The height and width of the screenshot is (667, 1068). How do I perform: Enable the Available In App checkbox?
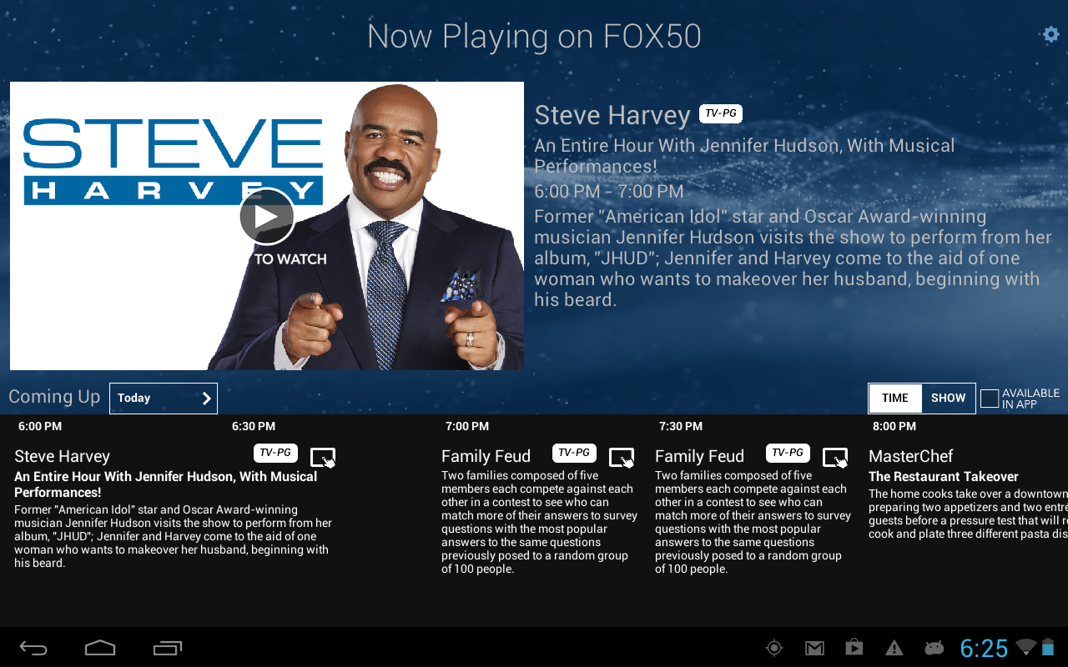[990, 399]
